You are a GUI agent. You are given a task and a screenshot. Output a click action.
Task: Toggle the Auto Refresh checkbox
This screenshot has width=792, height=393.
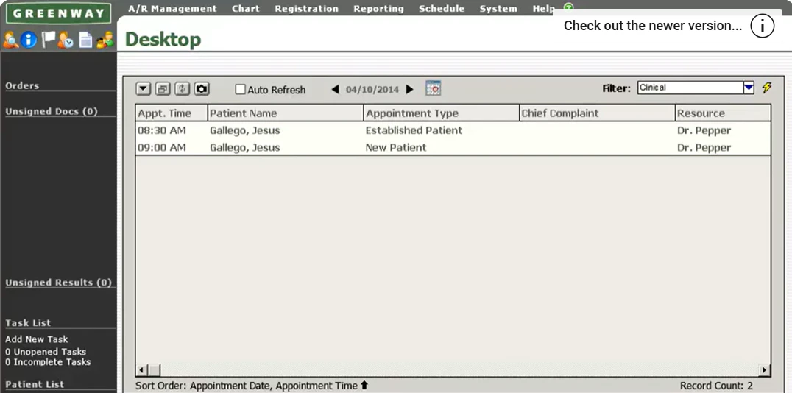[241, 89]
